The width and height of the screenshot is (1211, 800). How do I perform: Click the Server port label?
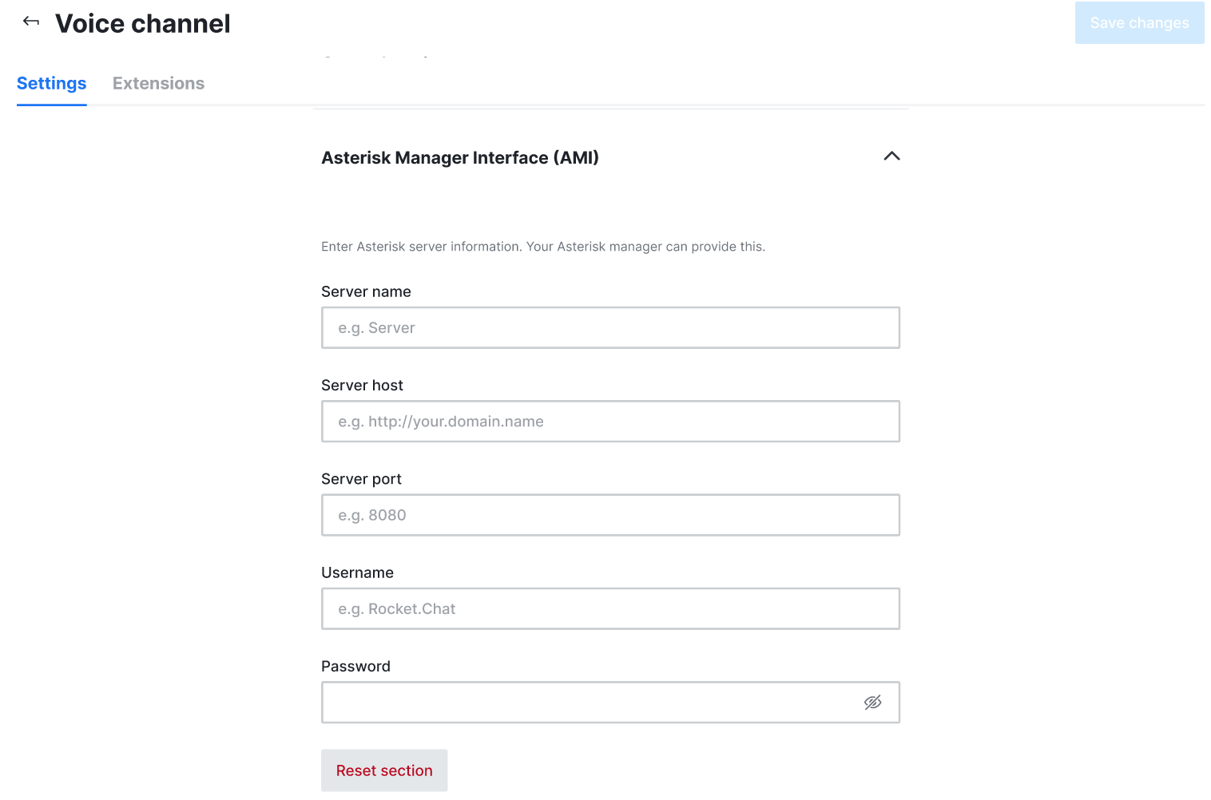click(x=361, y=479)
